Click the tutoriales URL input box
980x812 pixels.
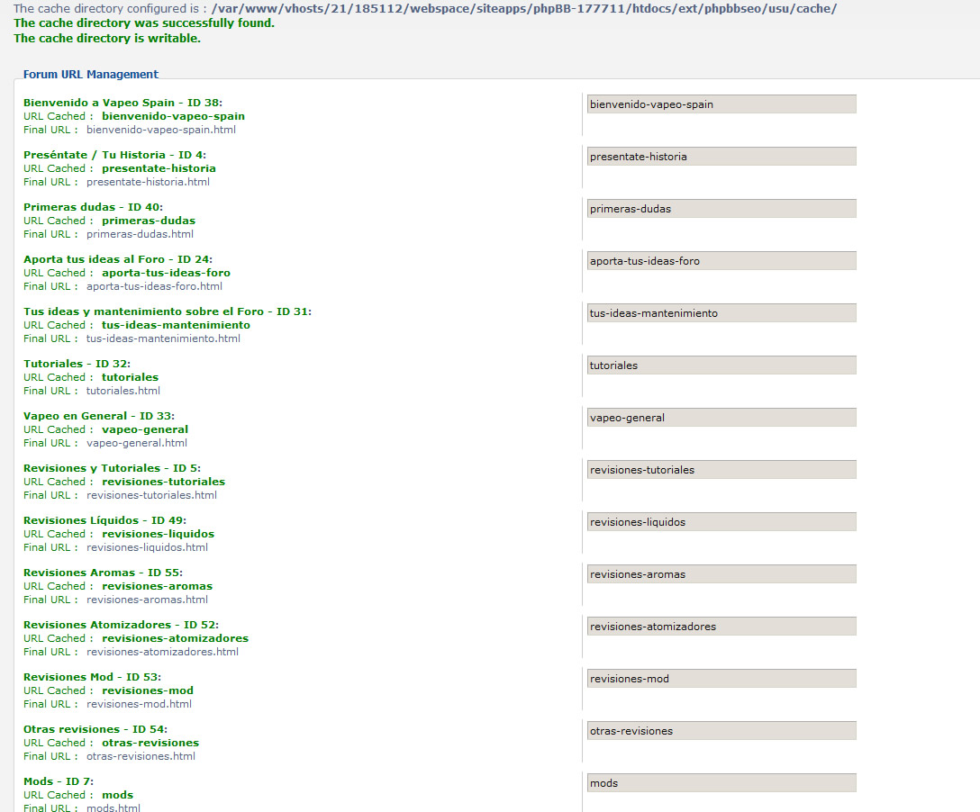coord(721,365)
